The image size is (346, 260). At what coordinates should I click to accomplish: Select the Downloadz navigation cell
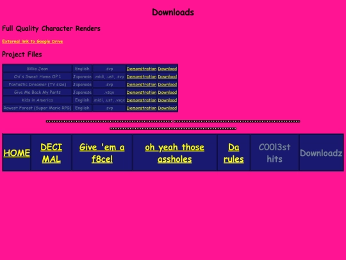point(321,153)
